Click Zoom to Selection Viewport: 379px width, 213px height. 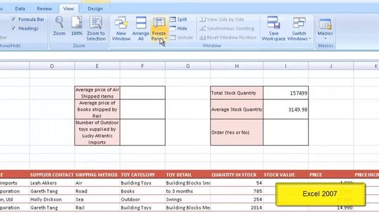96,28
